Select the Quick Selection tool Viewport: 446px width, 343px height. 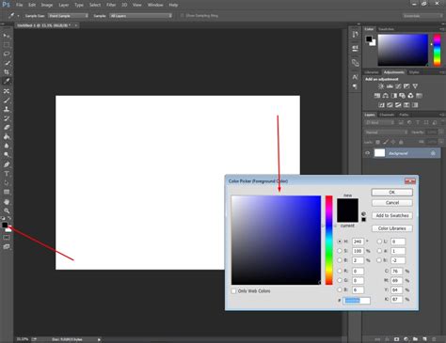[7, 63]
